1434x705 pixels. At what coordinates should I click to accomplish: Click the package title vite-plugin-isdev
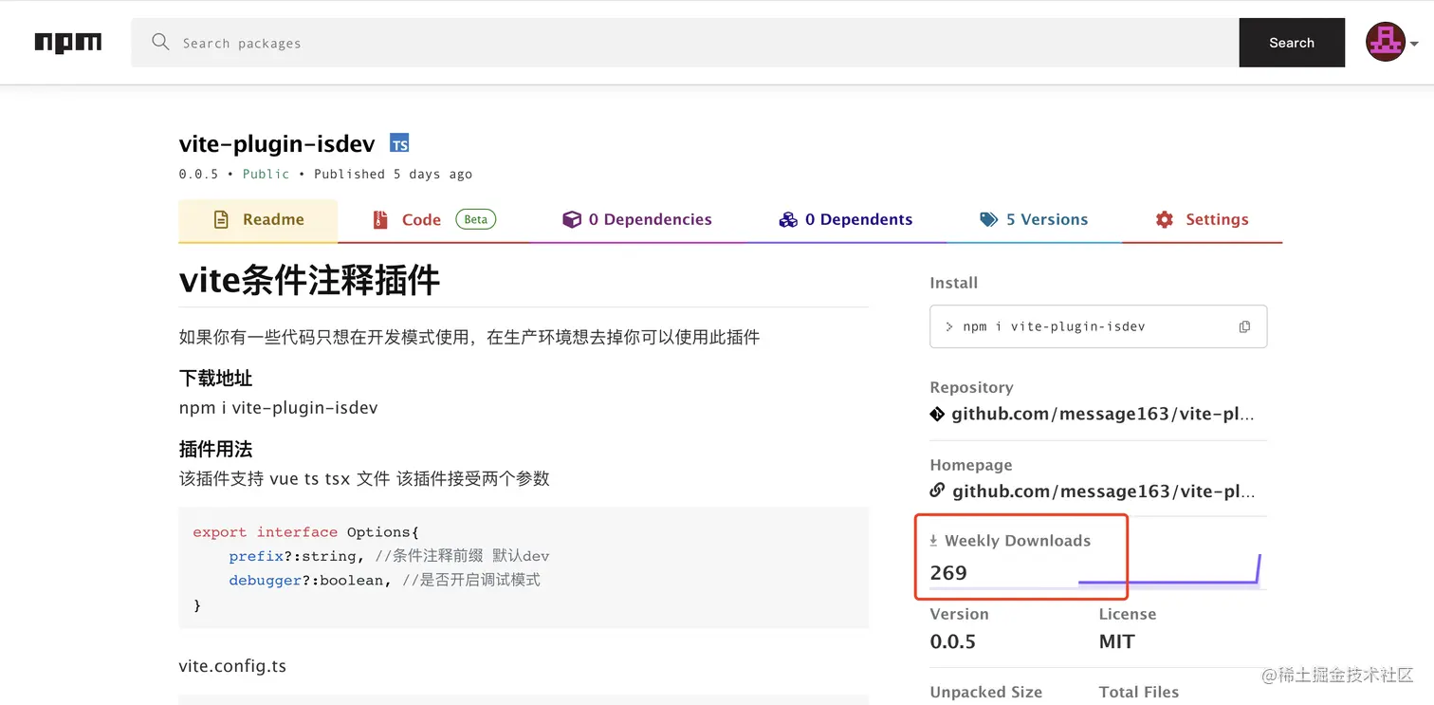tap(277, 144)
